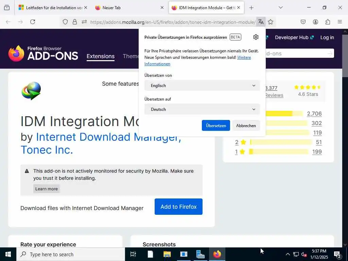This screenshot has height=261, width=348.
Task: Open the Extensions section
Action: pos(101,56)
